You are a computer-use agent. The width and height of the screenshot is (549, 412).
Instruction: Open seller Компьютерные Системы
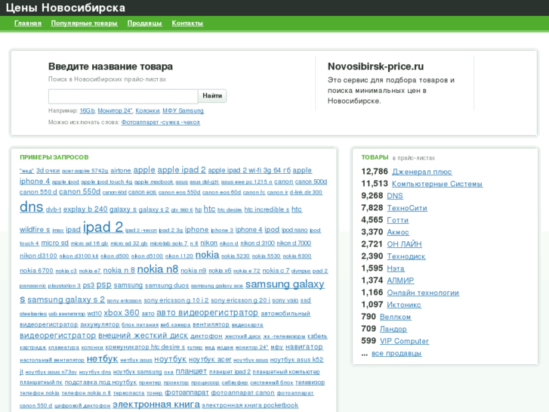pos(436,184)
